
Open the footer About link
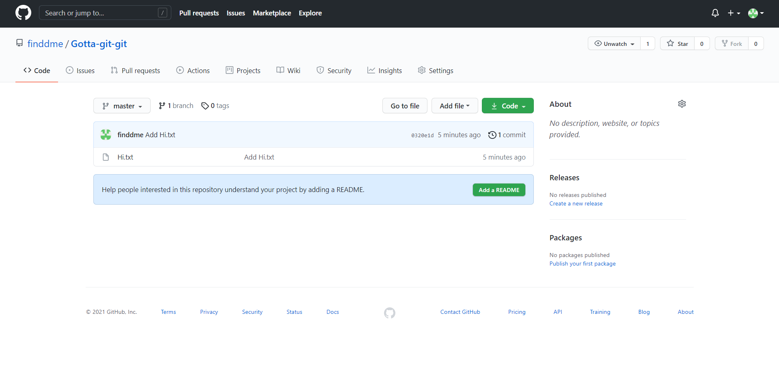pos(686,312)
